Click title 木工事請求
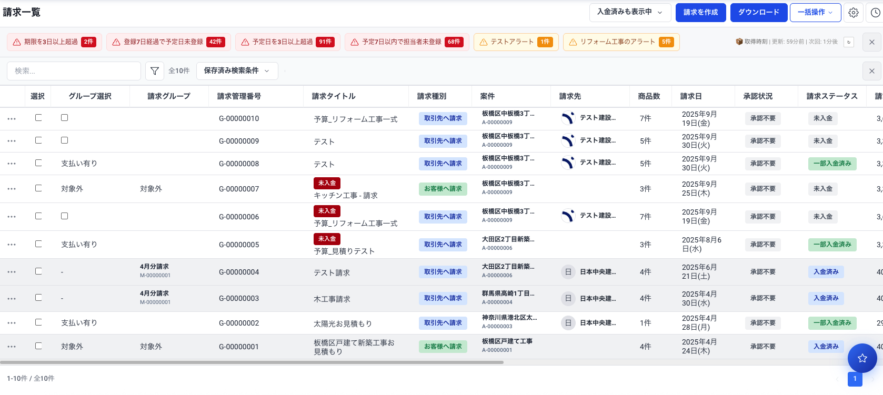The image size is (883, 395). pos(332,299)
